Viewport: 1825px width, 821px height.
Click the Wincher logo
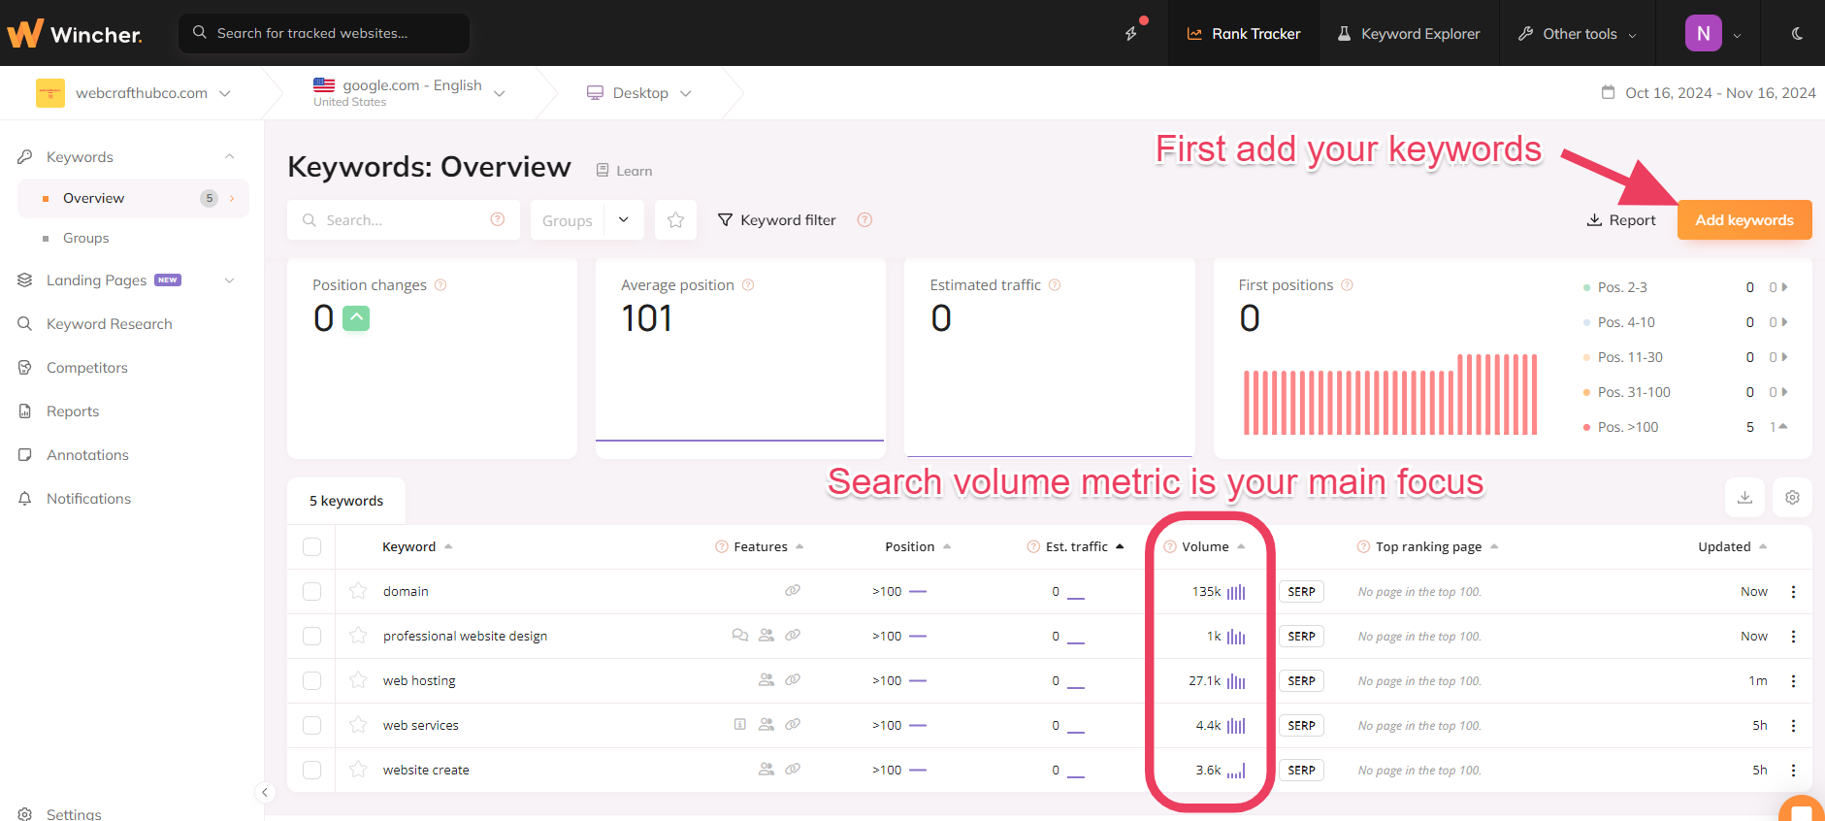[75, 33]
